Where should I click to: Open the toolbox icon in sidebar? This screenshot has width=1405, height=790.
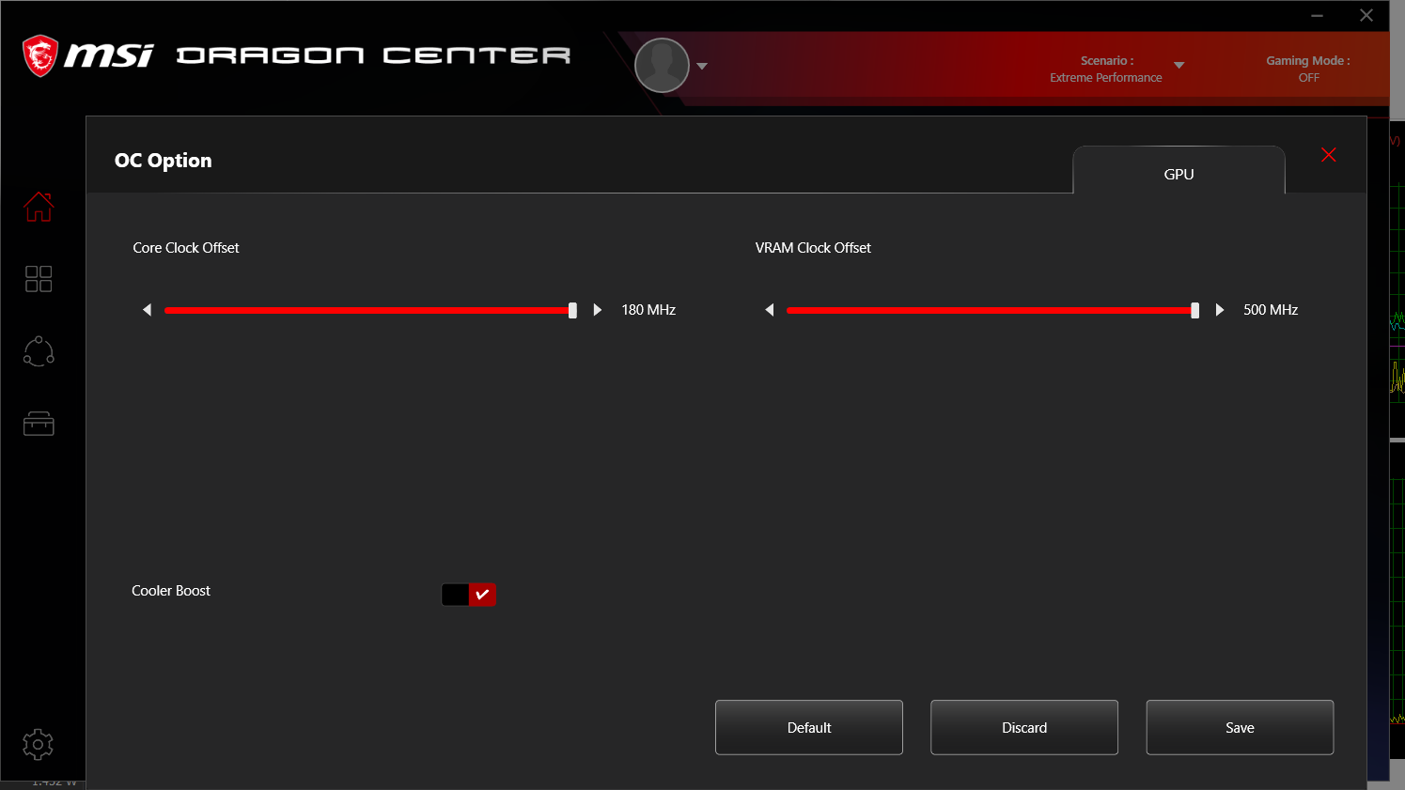tap(39, 424)
